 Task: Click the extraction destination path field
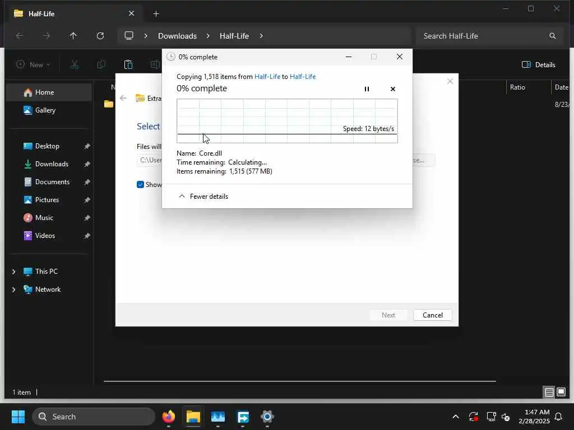pyautogui.click(x=150, y=160)
